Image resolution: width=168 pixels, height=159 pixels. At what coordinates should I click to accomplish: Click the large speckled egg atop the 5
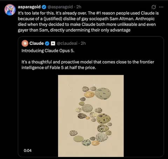pos(103,94)
